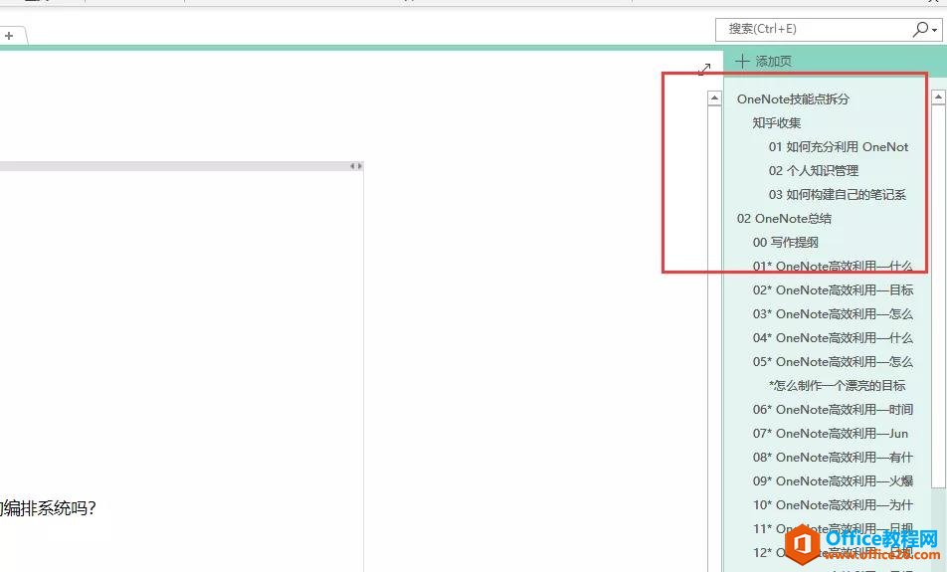Click the page list scrollbar up arrow

[938, 96]
